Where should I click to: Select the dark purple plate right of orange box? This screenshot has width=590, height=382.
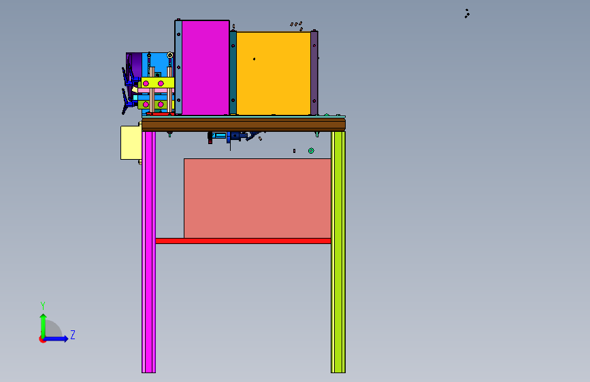[x=314, y=73]
